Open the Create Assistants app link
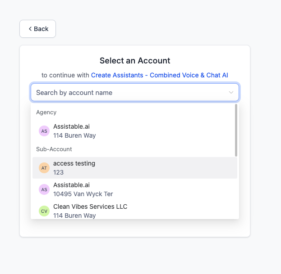The width and height of the screenshot is (281, 274). 159,75
